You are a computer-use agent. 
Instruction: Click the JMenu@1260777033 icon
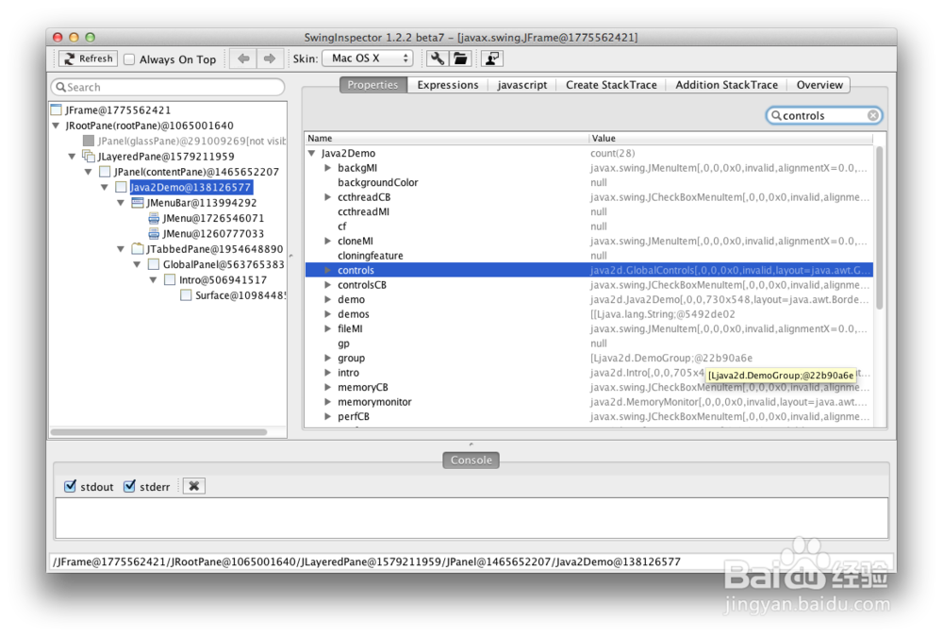[x=154, y=234]
